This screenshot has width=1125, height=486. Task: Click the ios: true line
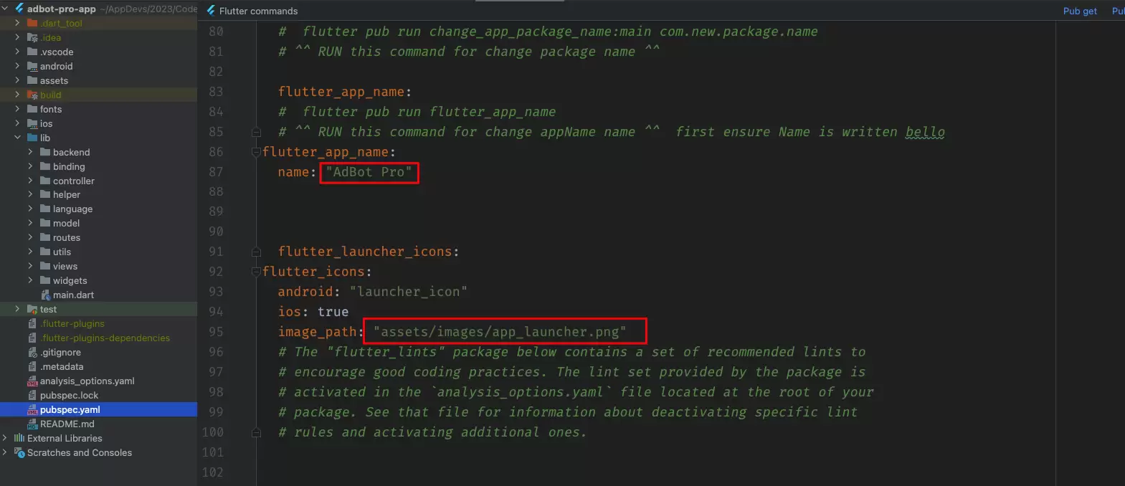pos(313,312)
